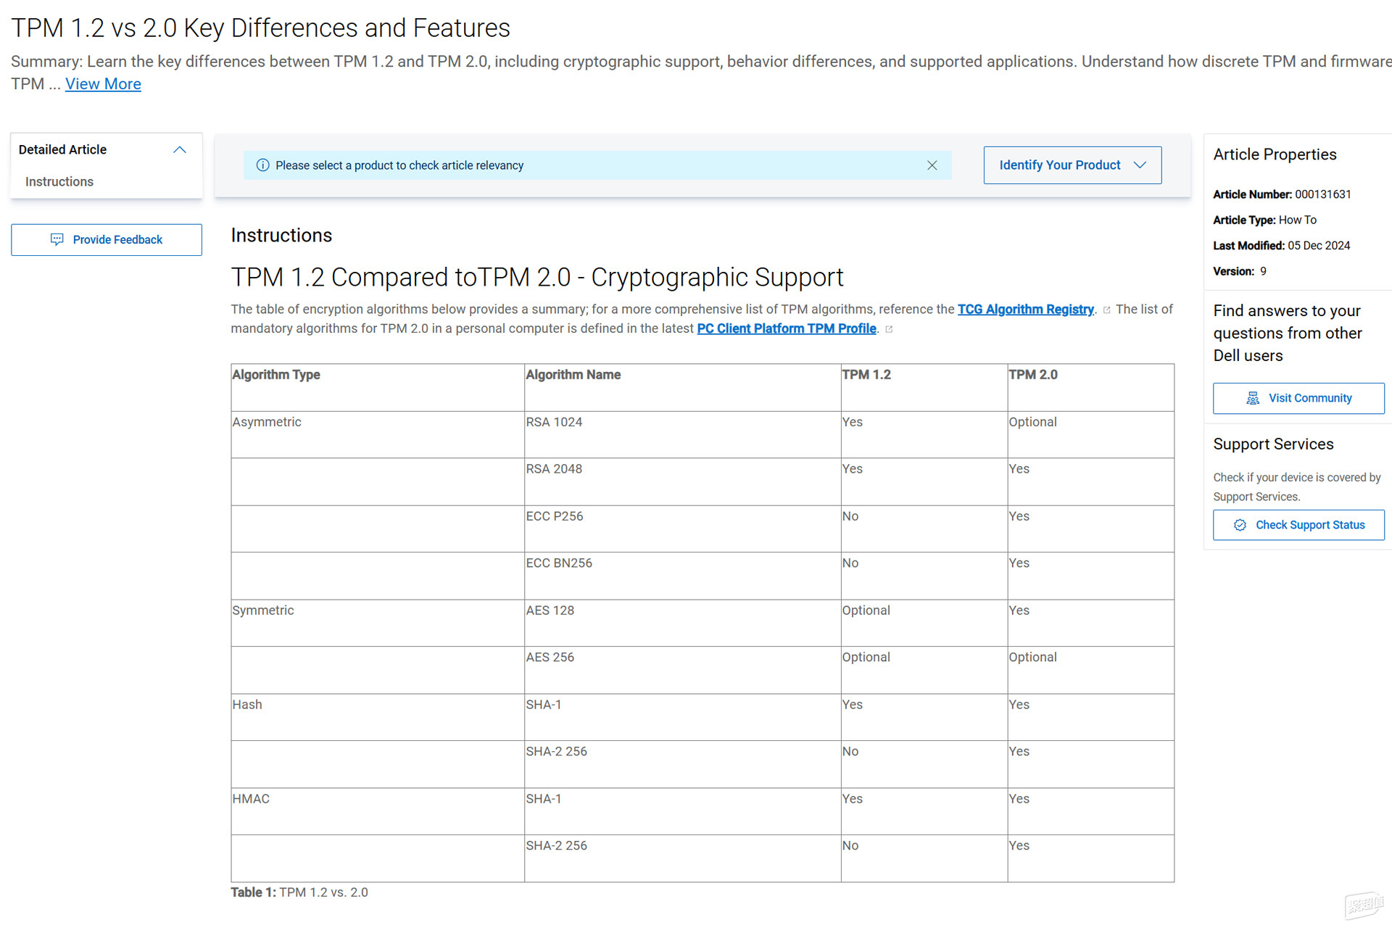Select the ECC P256 table cell
The image size is (1392, 928).
click(x=682, y=529)
